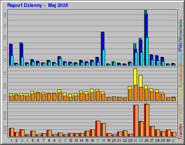Click green day '25' on the x-axis
Screen dimensions: 185x145
pos(141,141)
